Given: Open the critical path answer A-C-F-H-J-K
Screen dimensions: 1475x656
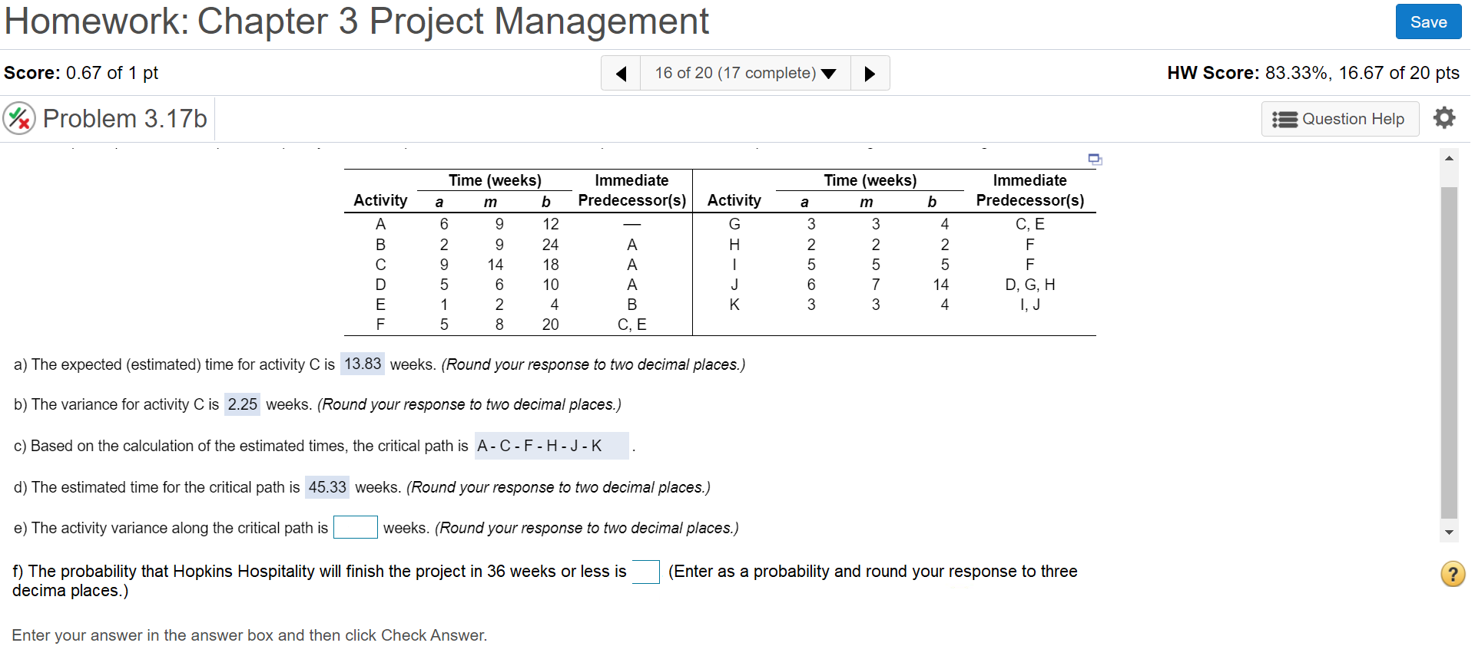Looking at the screenshot, I should point(551,446).
